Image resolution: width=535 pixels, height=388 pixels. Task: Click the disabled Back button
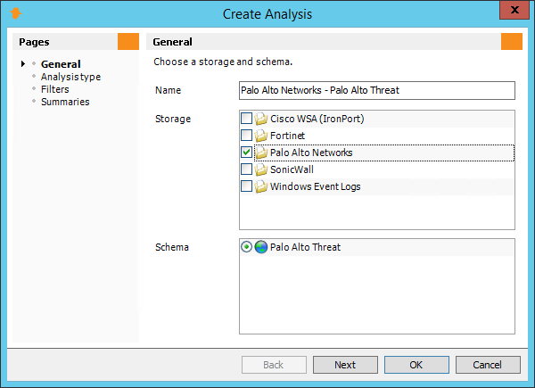point(274,365)
